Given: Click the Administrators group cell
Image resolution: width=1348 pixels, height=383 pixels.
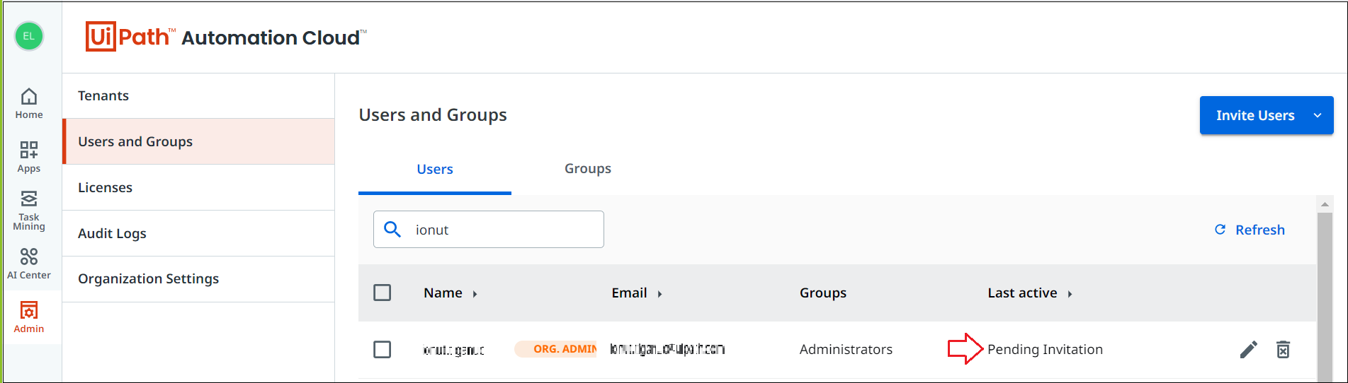Looking at the screenshot, I should point(846,349).
